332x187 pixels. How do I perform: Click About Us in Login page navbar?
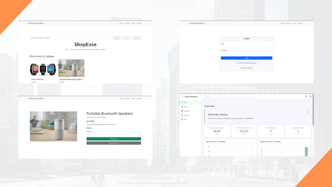289,23
